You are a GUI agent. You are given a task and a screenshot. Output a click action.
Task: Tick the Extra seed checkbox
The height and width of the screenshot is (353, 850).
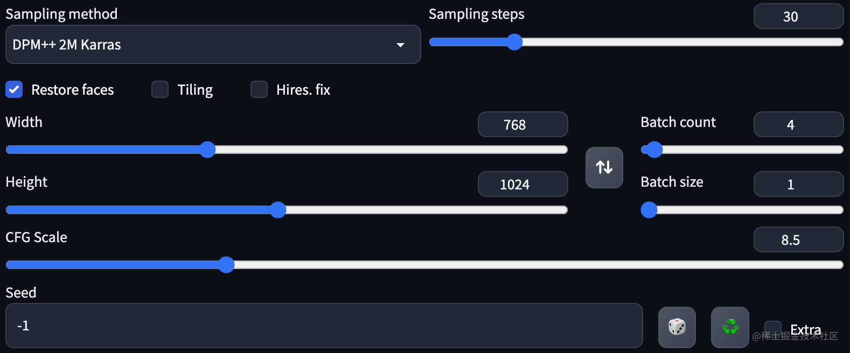pyautogui.click(x=772, y=329)
